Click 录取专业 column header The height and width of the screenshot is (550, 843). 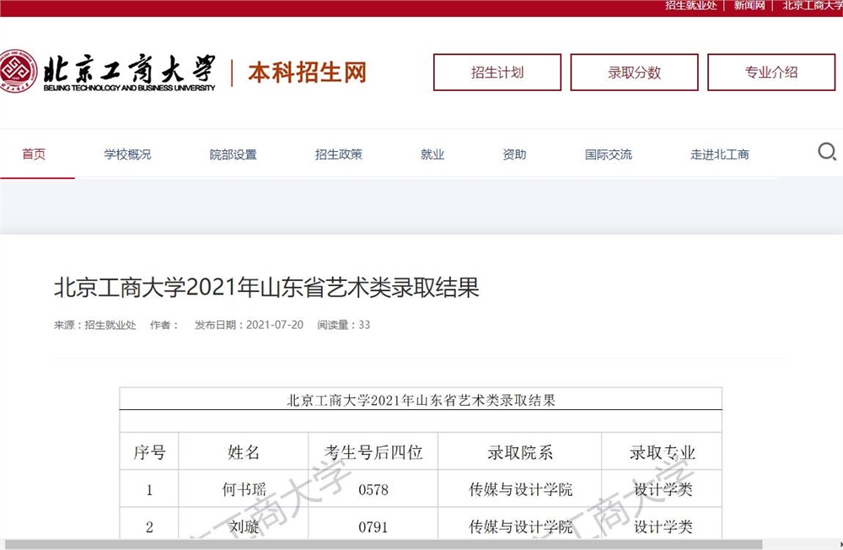pos(663,452)
